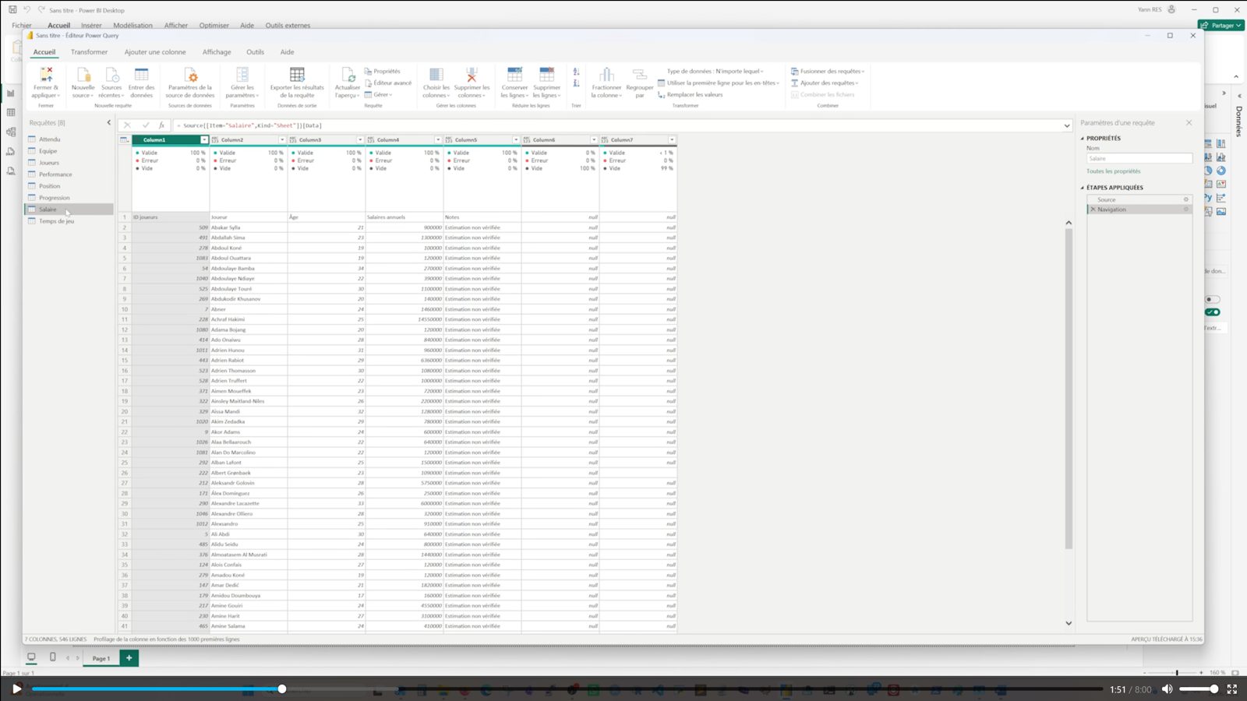Click Fractionner la colonne icon
This screenshot has height=701, width=1247.
(x=606, y=75)
